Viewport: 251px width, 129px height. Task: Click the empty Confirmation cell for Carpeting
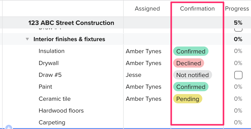(x=197, y=122)
